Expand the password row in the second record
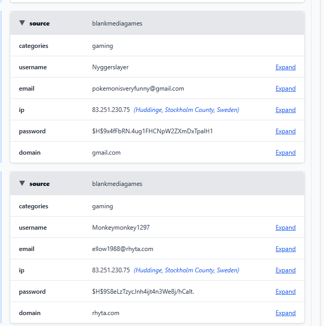324x326 pixels. pyautogui.click(x=285, y=292)
